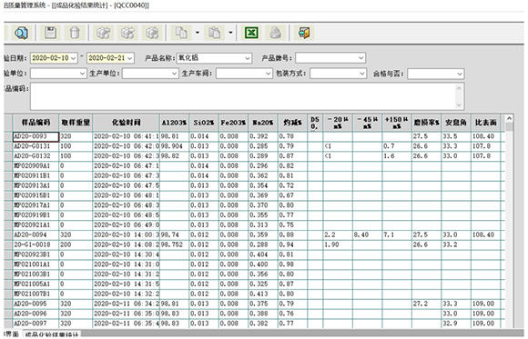Viewport: 528px width, 339px height.
Task: Select the AD20-0093 sample code cell
Action: [x=36, y=136]
